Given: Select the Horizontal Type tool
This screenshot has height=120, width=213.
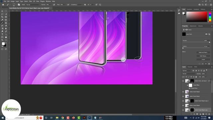Looking at the screenshot, I should click(2, 34).
